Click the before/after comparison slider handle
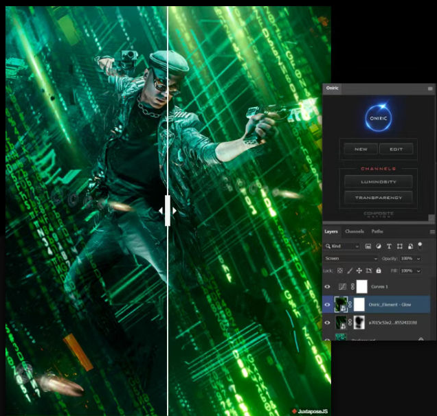Screen dimensions: 437x416 pos(168,211)
